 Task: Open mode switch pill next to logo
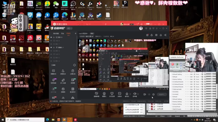click(69, 28)
